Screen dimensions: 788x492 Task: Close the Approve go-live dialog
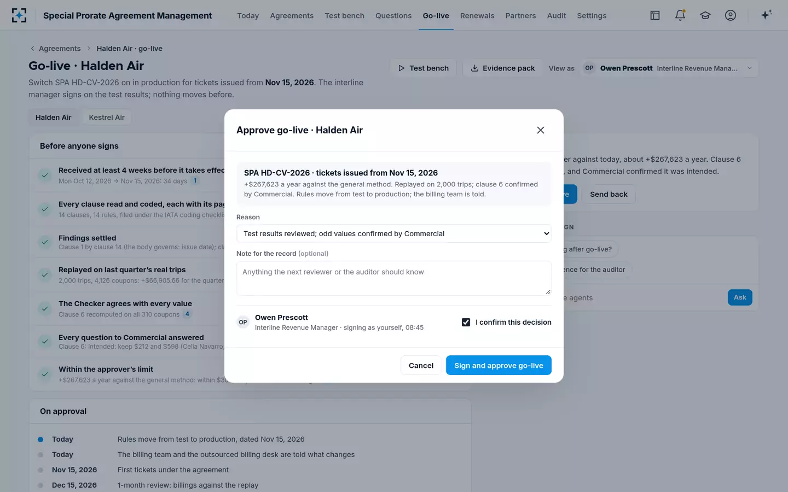[541, 130]
